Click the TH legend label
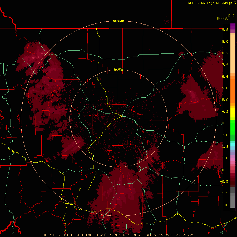This screenshot has height=237, width=237. click(x=226, y=205)
